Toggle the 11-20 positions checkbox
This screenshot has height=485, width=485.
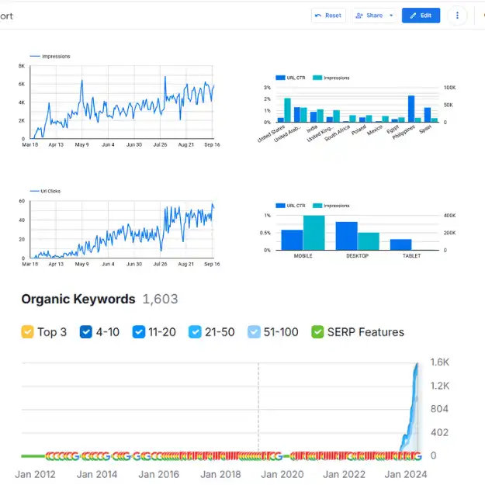[x=139, y=332]
